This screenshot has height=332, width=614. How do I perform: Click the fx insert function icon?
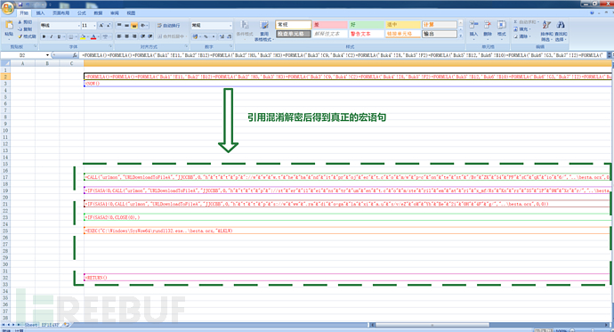click(75, 55)
